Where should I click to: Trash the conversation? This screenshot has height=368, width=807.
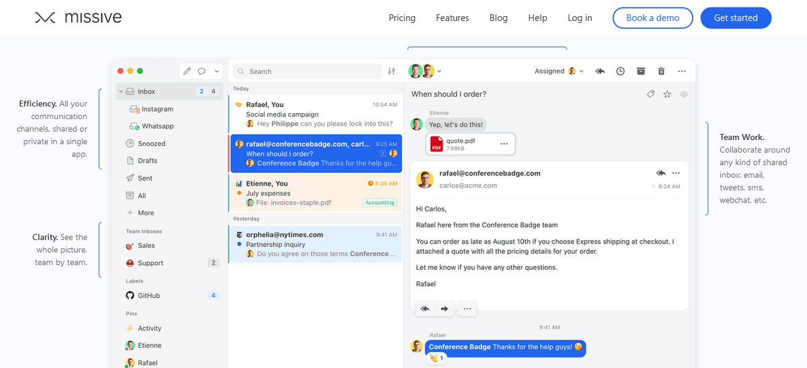coord(661,71)
